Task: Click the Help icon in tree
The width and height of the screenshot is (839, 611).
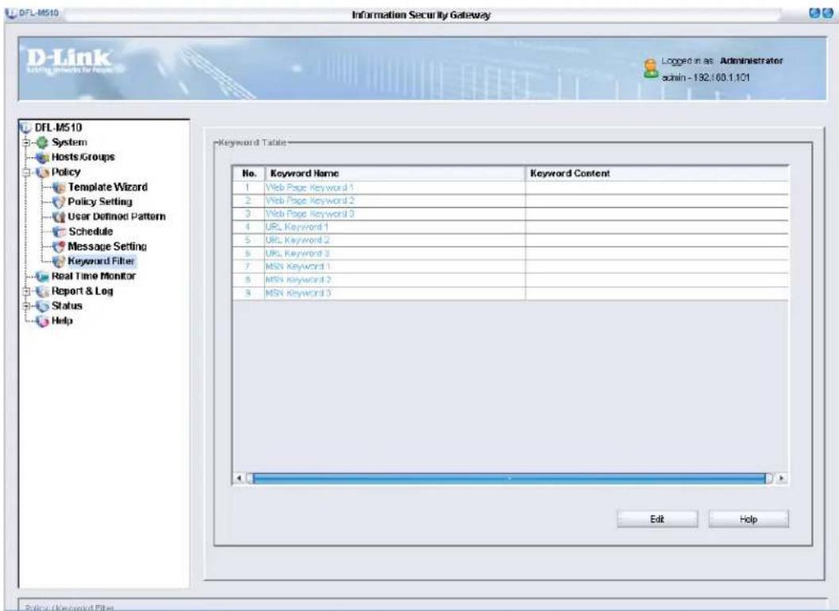Action: point(42,321)
